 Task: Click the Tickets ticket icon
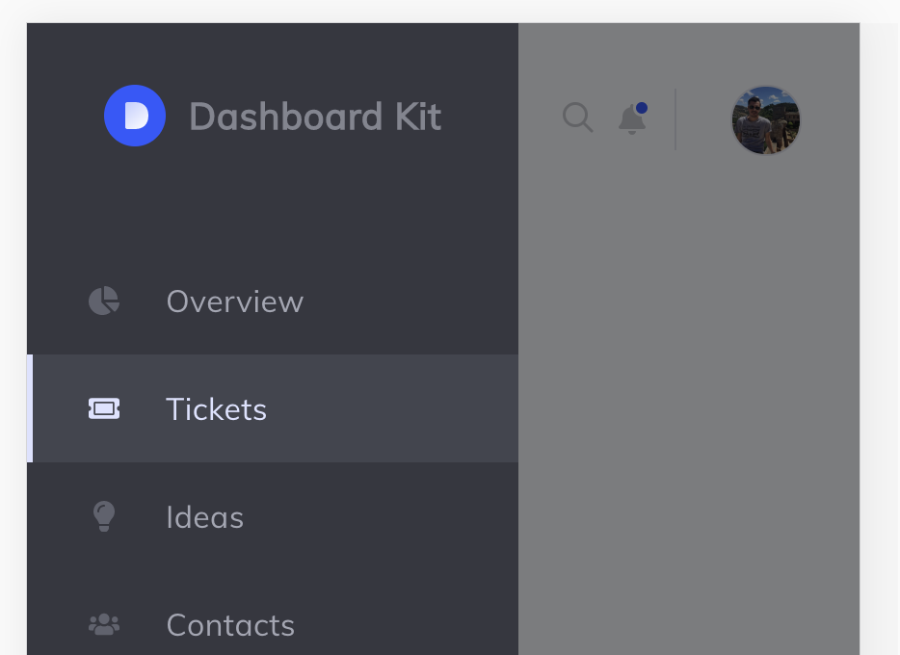pos(104,408)
